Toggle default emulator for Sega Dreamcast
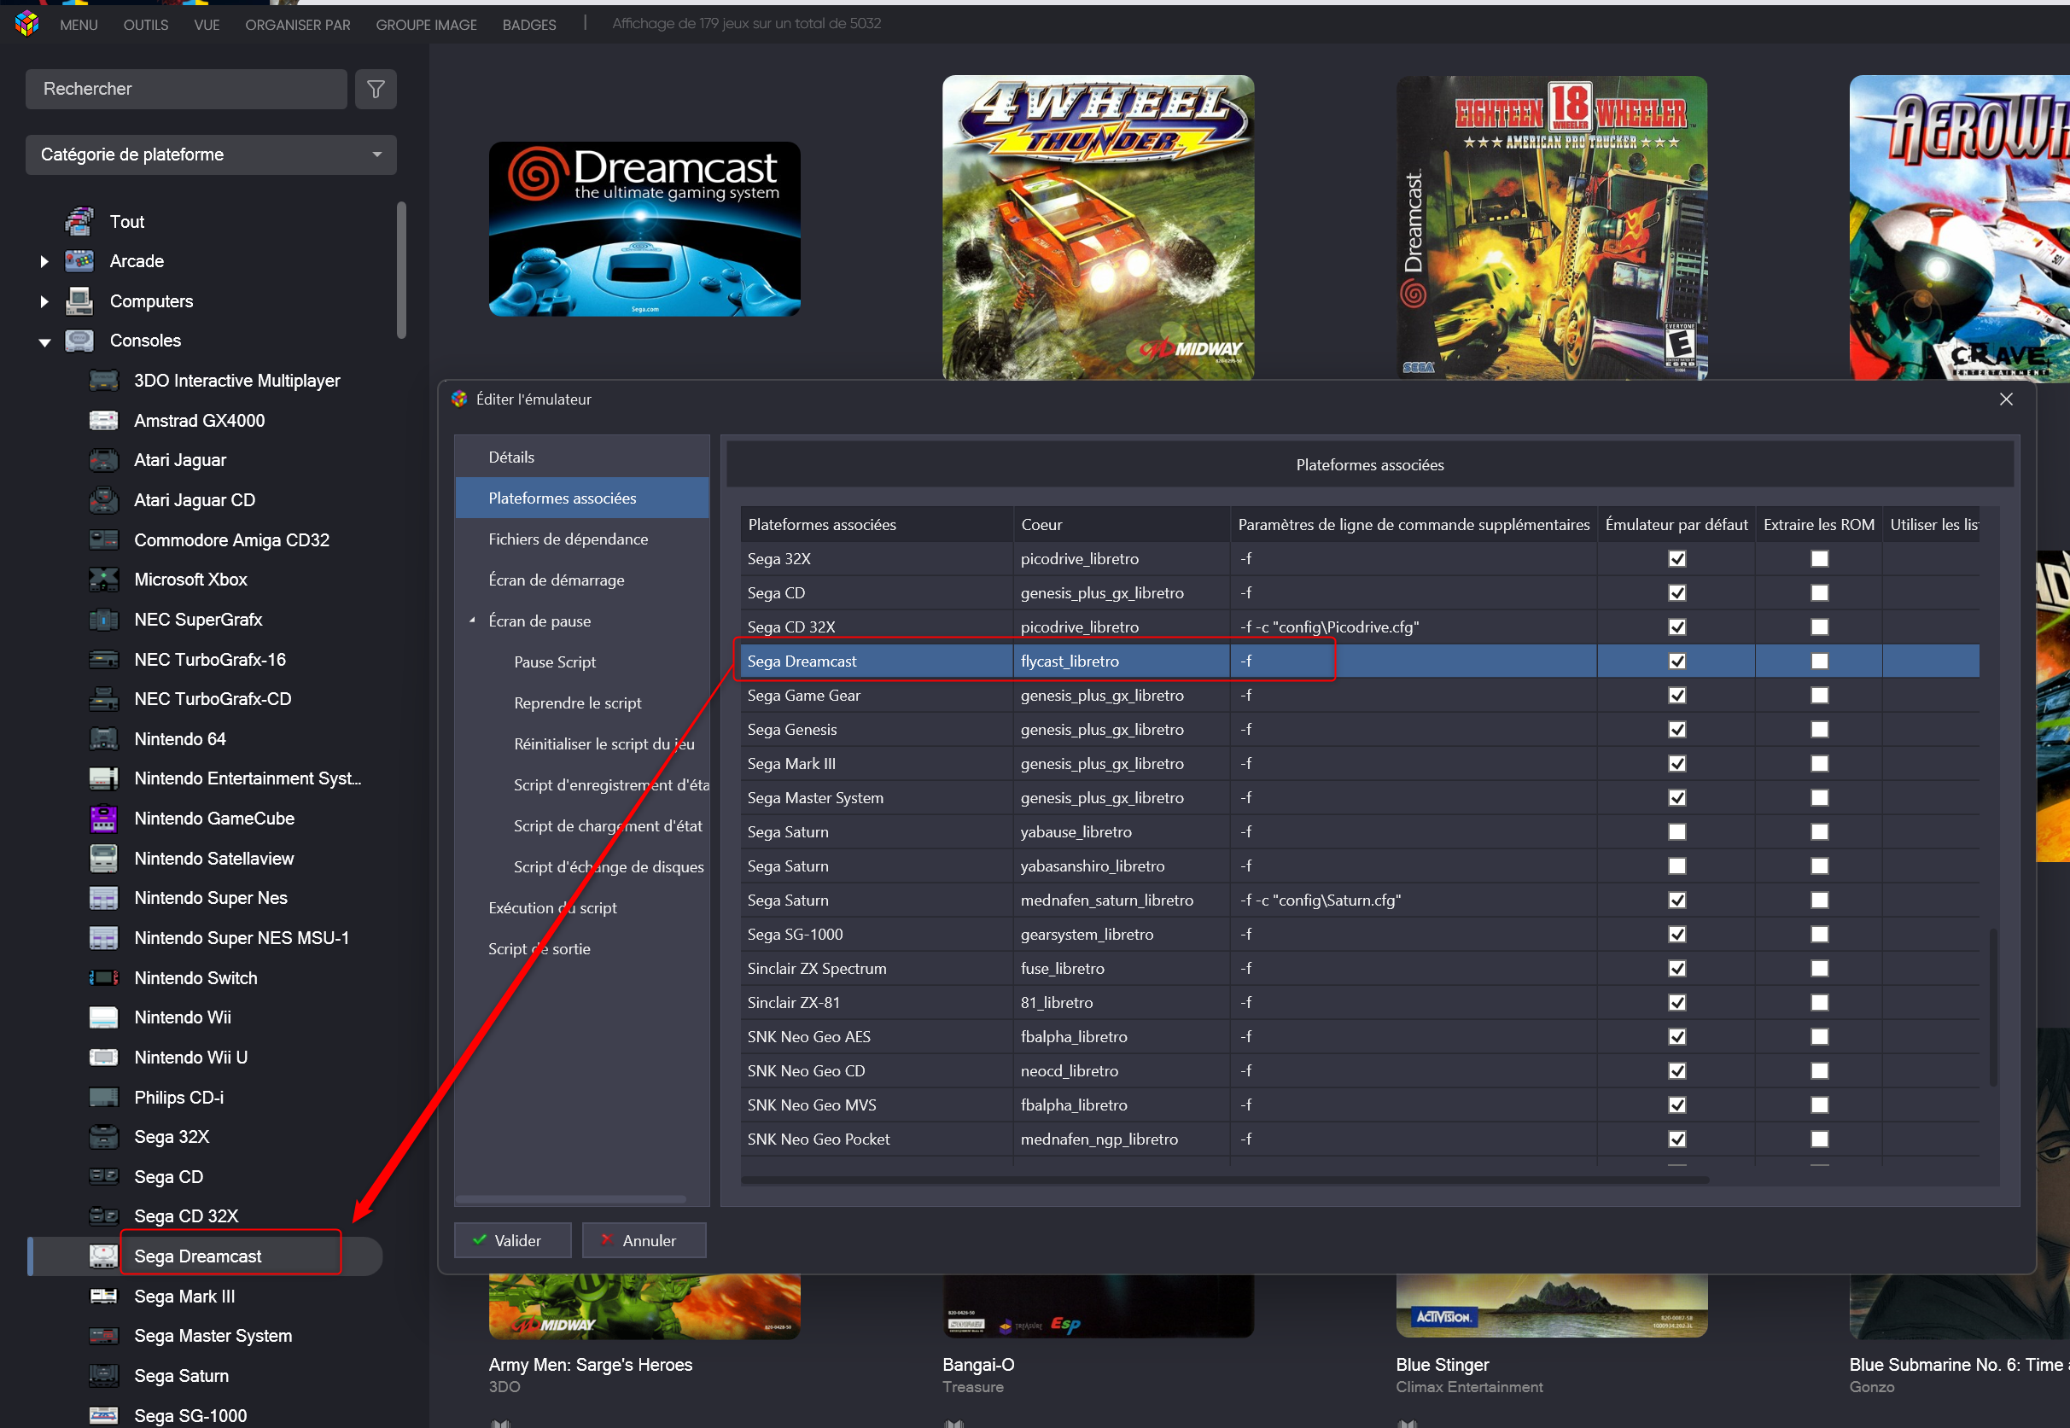2070x1428 pixels. click(x=1676, y=661)
